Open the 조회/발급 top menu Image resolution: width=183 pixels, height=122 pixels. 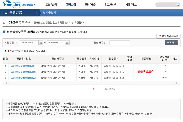click(x=51, y=5)
